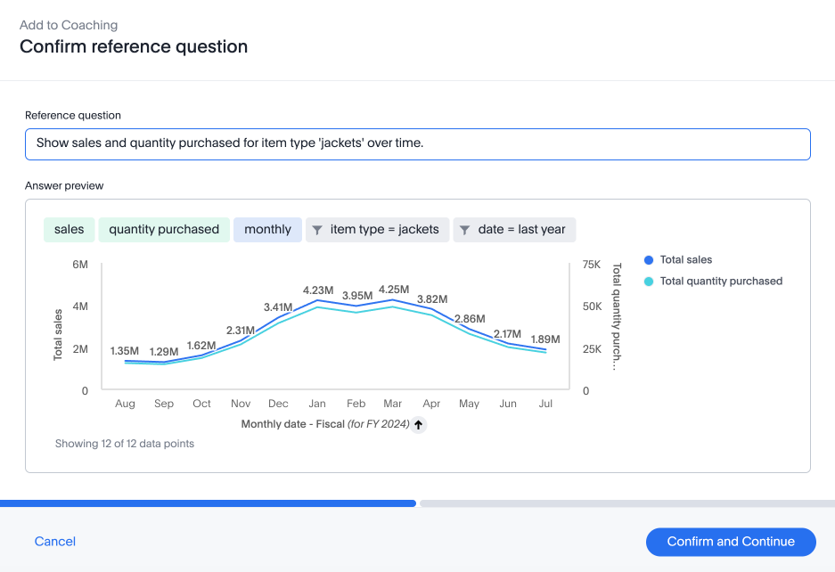The width and height of the screenshot is (835, 572).
Task: Open the item type = jackets filter editor
Action: (x=377, y=229)
